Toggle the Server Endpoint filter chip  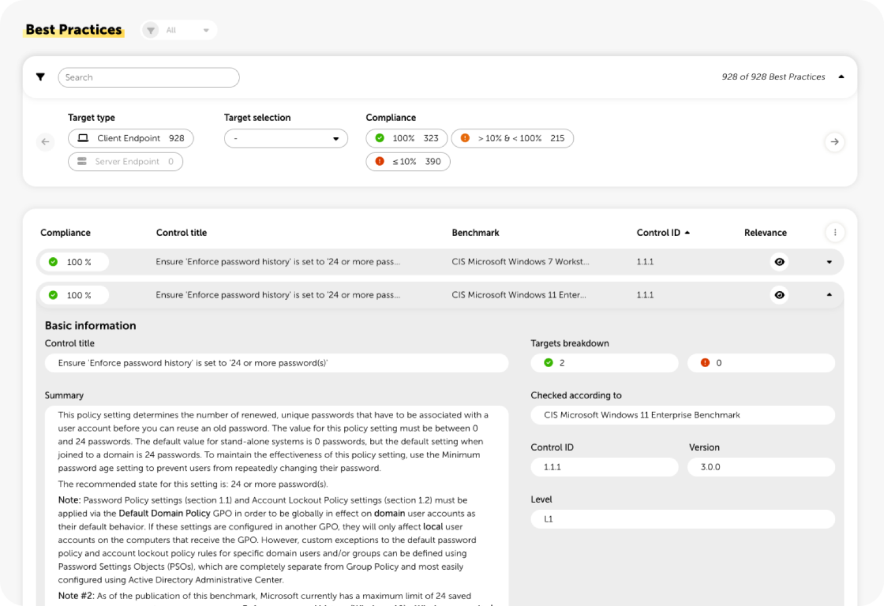click(125, 162)
